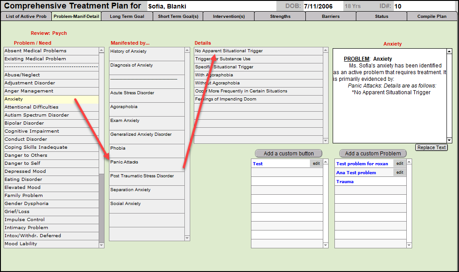Open the Intervention(s) tab

[229, 17]
